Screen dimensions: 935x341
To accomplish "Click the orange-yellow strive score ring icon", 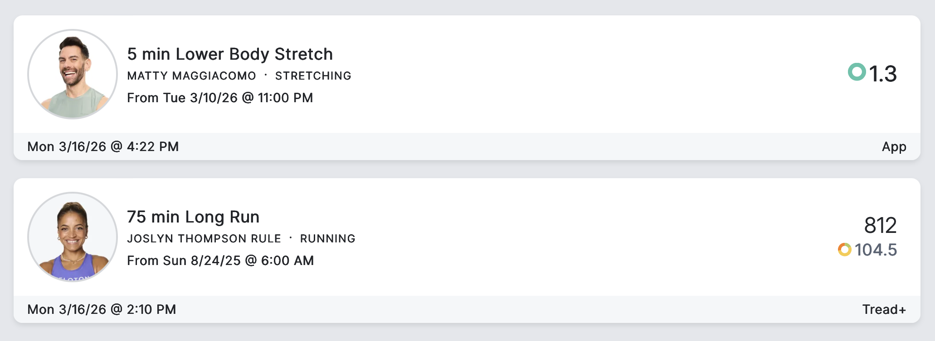I will coord(844,250).
